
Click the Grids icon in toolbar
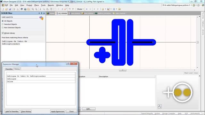[x=114, y=9]
